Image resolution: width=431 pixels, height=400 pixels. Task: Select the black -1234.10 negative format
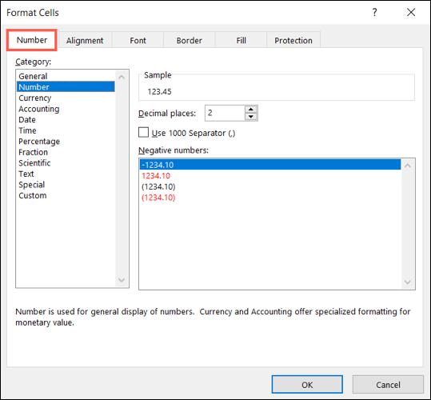click(270, 165)
